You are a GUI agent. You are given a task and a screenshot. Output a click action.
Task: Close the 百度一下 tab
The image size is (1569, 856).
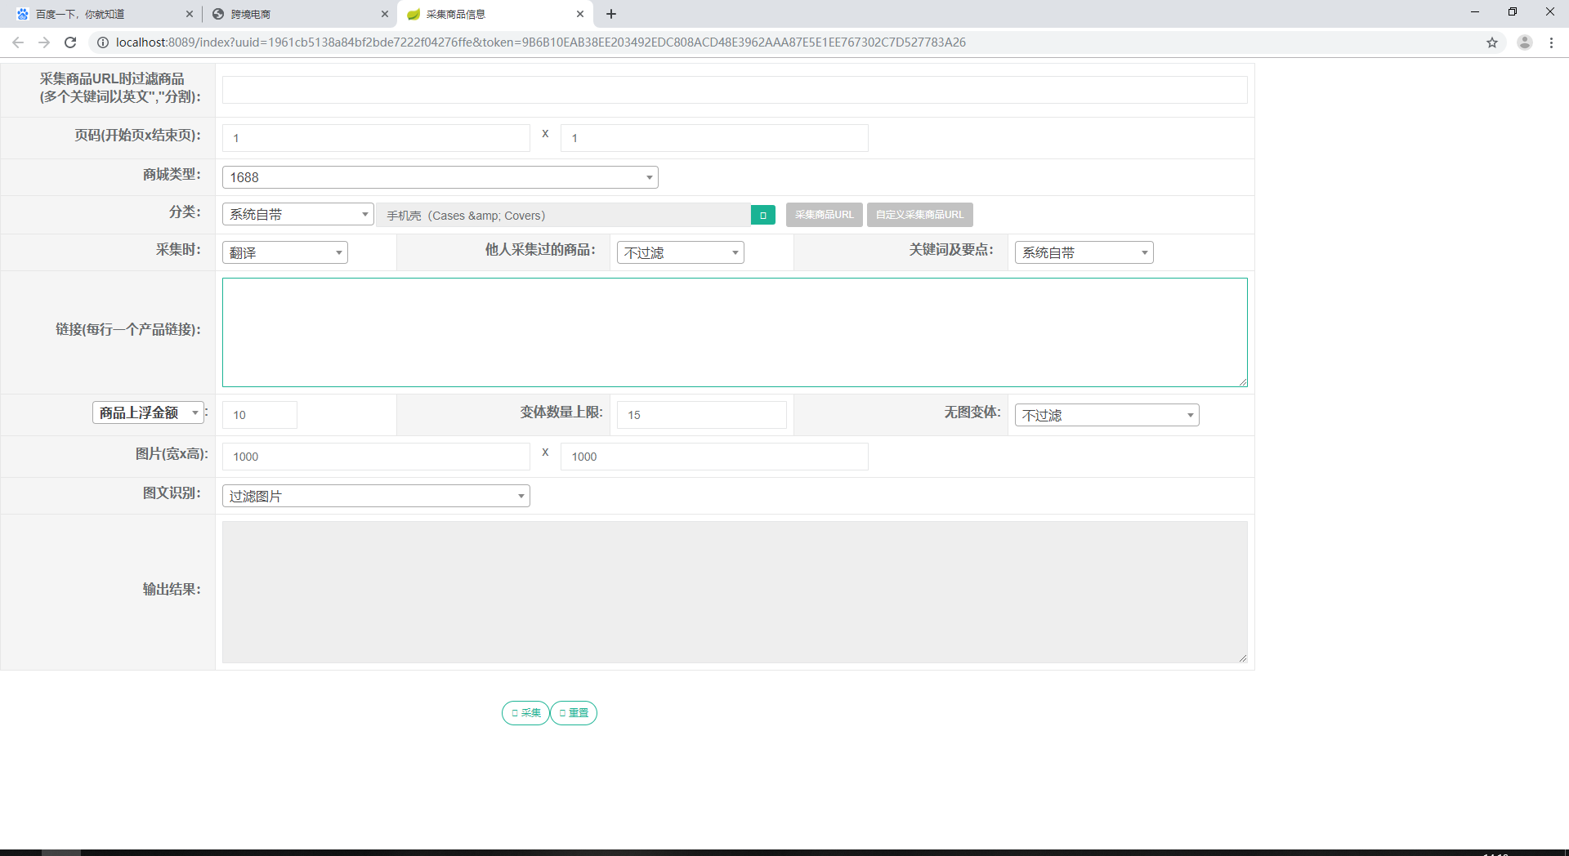coord(190,14)
